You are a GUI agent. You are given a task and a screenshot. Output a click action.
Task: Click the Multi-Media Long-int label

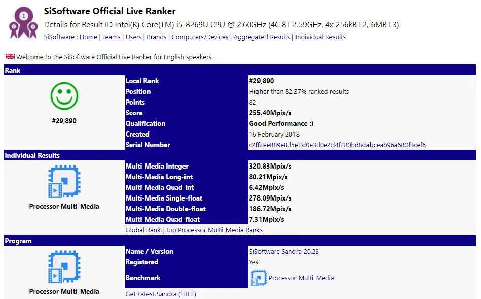159,177
